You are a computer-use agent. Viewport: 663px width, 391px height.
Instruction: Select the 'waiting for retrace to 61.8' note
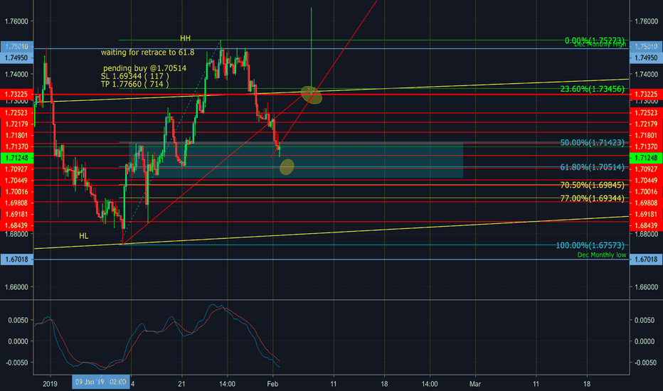pos(147,53)
